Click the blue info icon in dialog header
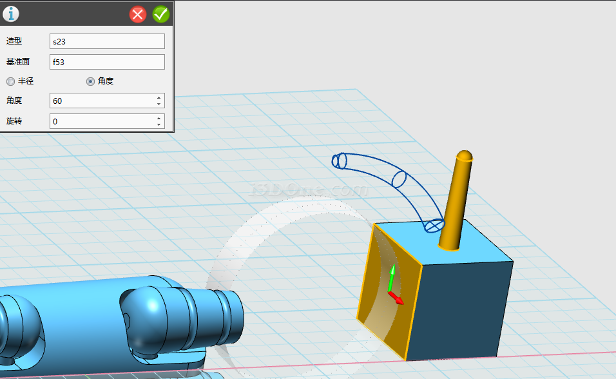The height and width of the screenshot is (379, 616). click(11, 14)
